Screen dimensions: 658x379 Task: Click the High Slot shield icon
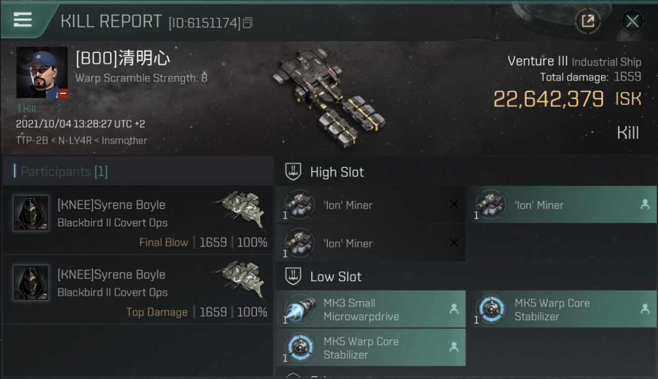point(294,172)
